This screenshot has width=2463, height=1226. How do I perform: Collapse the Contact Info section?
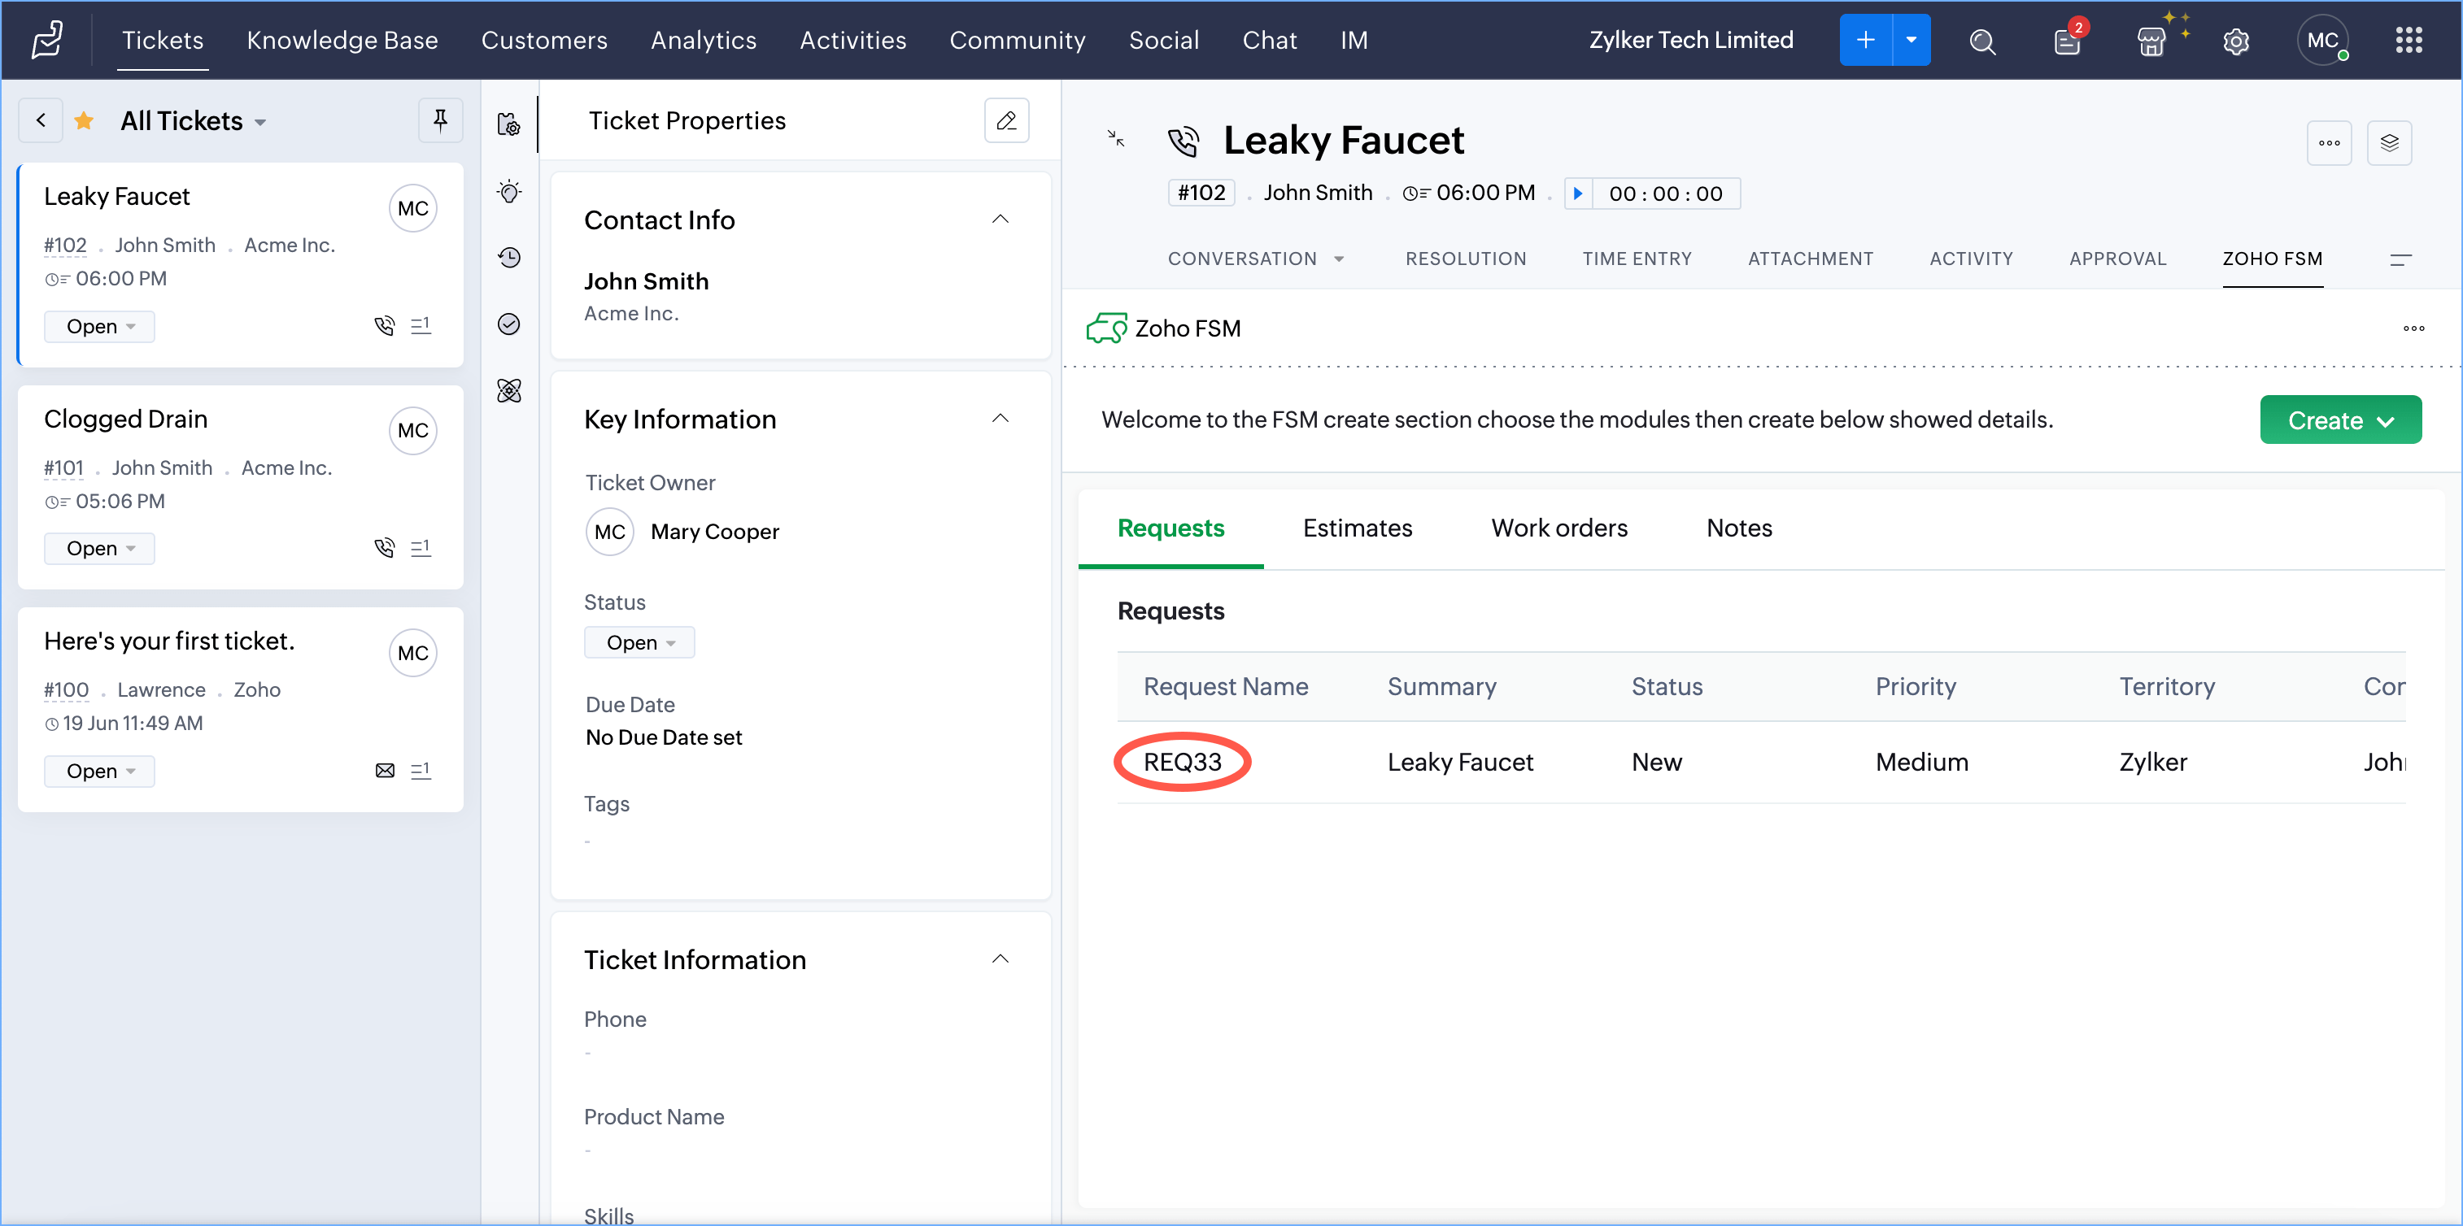click(x=1000, y=219)
